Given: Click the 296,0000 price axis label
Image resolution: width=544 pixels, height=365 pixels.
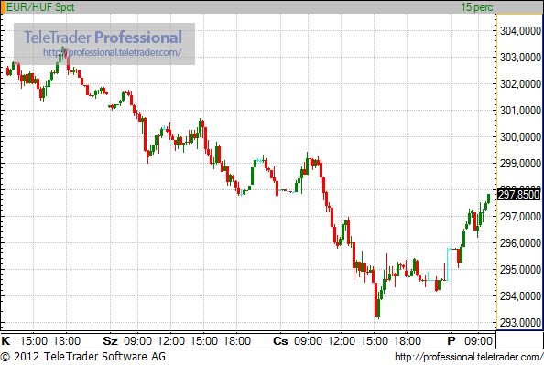Looking at the screenshot, I should 520,243.
